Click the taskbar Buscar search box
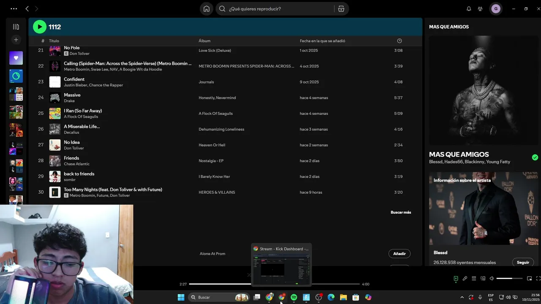This screenshot has width=541, height=304. [x=219, y=297]
